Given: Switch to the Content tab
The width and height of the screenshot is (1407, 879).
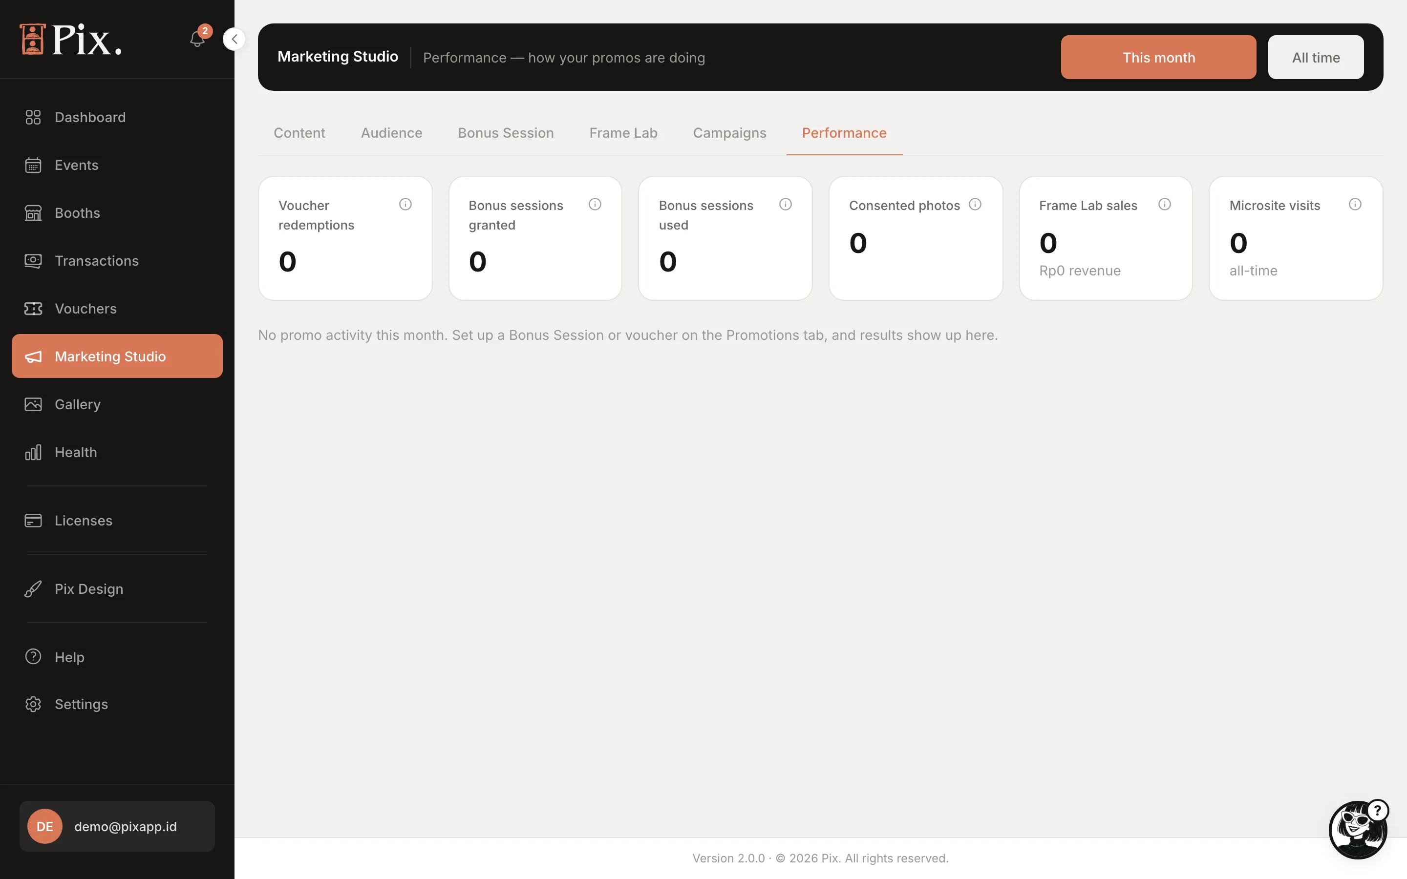Looking at the screenshot, I should pos(299,133).
